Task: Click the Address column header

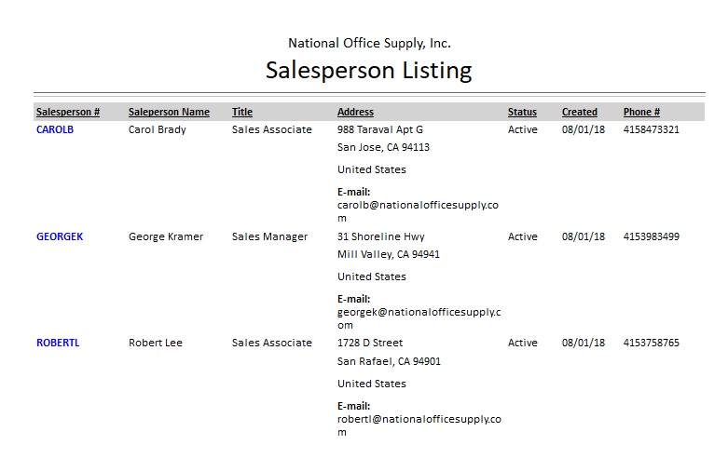Action: [x=355, y=113]
